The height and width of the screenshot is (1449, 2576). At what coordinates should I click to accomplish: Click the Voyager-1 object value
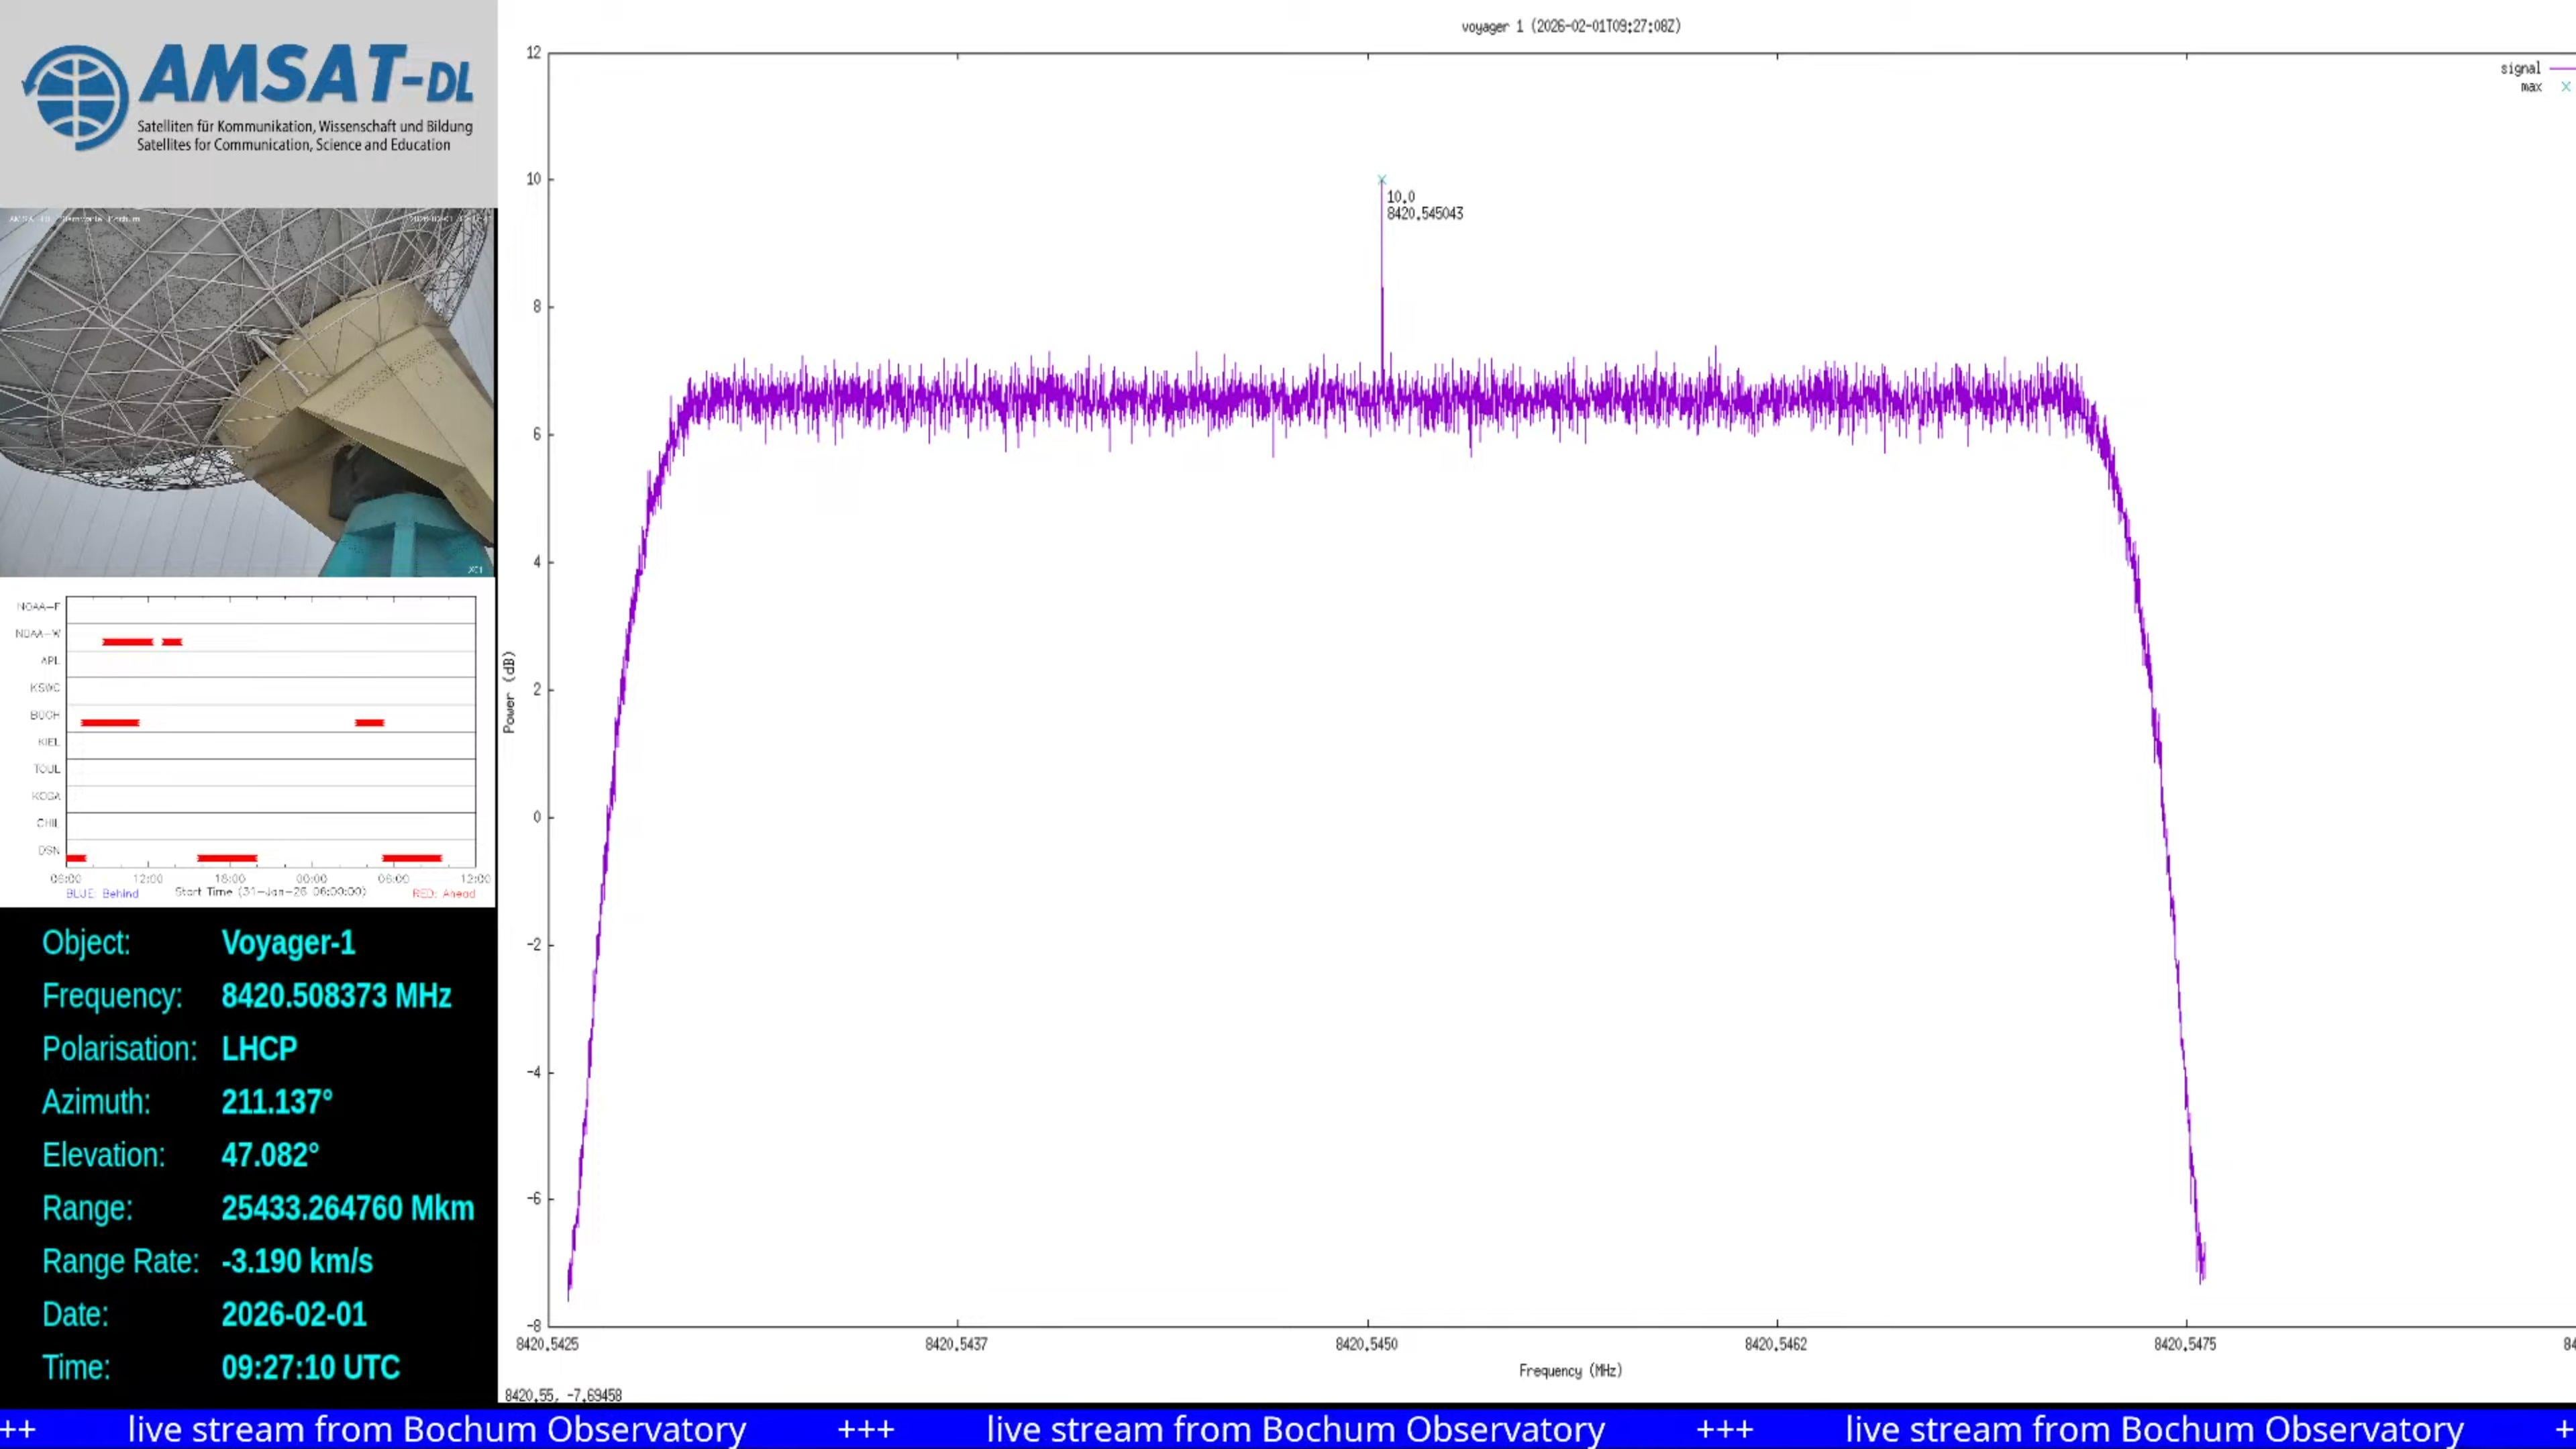[x=288, y=942]
